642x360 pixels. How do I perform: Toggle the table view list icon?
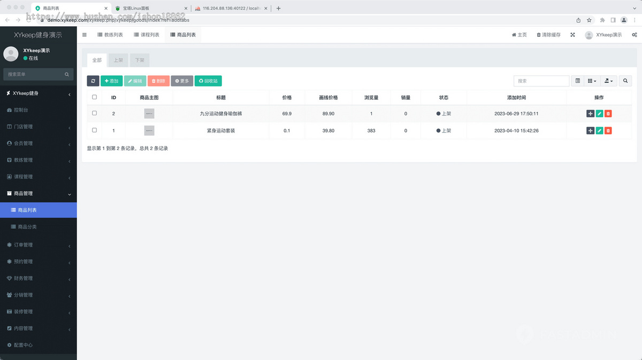(x=577, y=81)
